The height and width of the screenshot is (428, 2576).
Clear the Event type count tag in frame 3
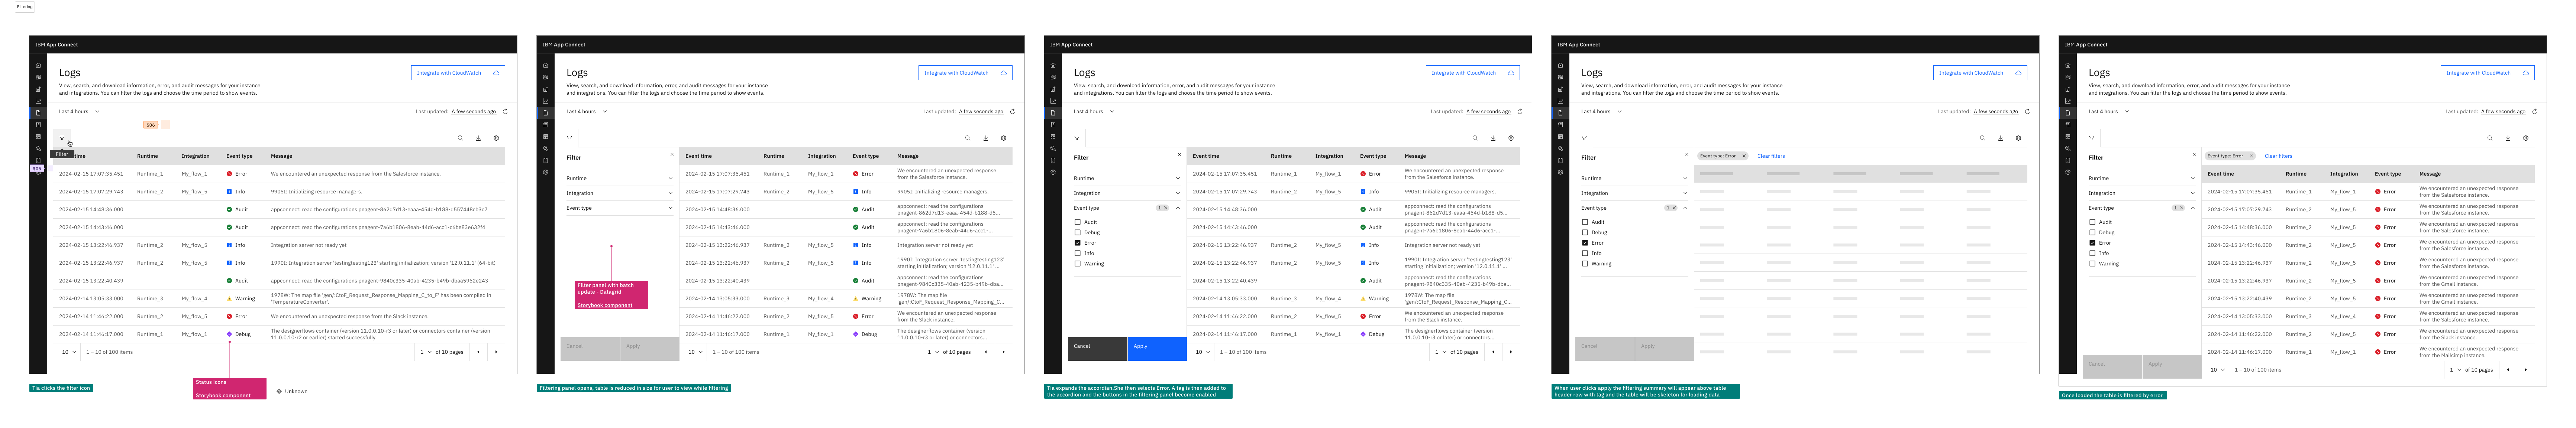click(x=1166, y=209)
